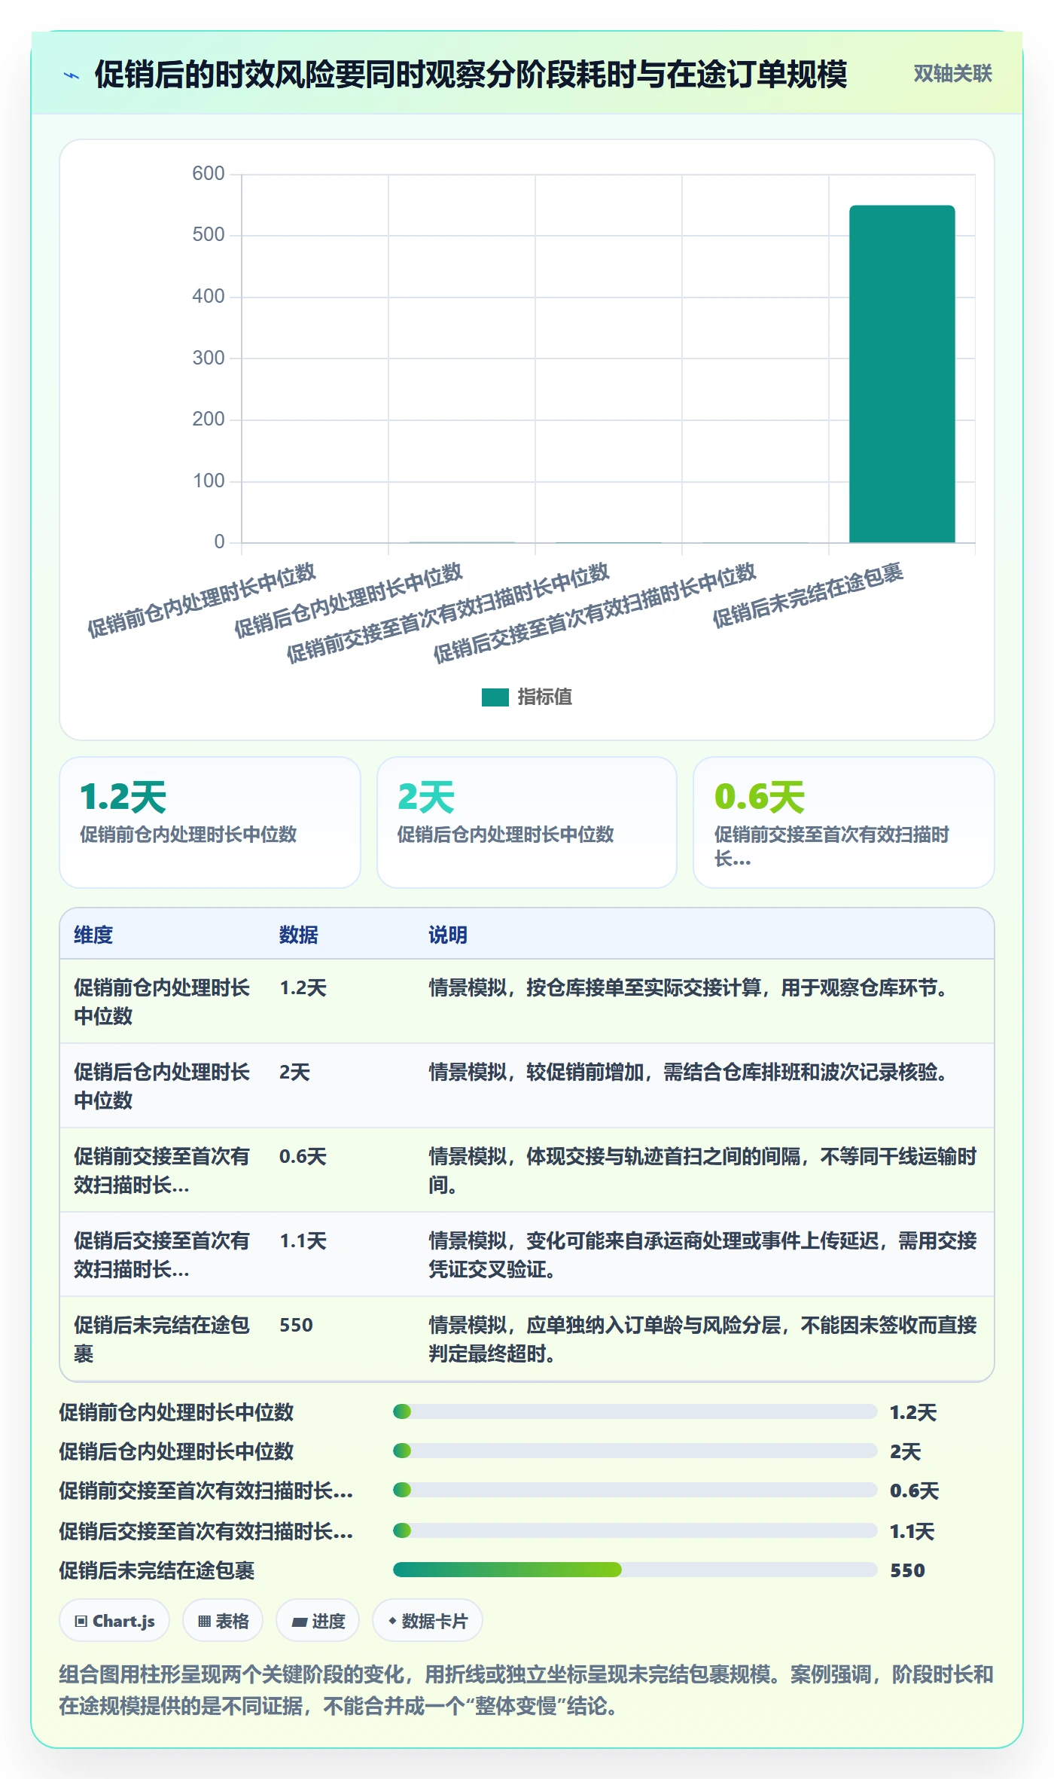
Task: Open the 0.6天 促销前交接至首次有效扫描 data card
Action: [x=844, y=822]
